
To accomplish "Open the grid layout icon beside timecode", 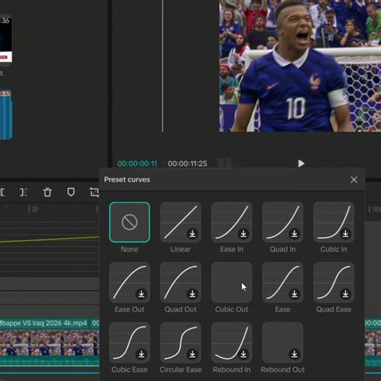I will [x=224, y=163].
